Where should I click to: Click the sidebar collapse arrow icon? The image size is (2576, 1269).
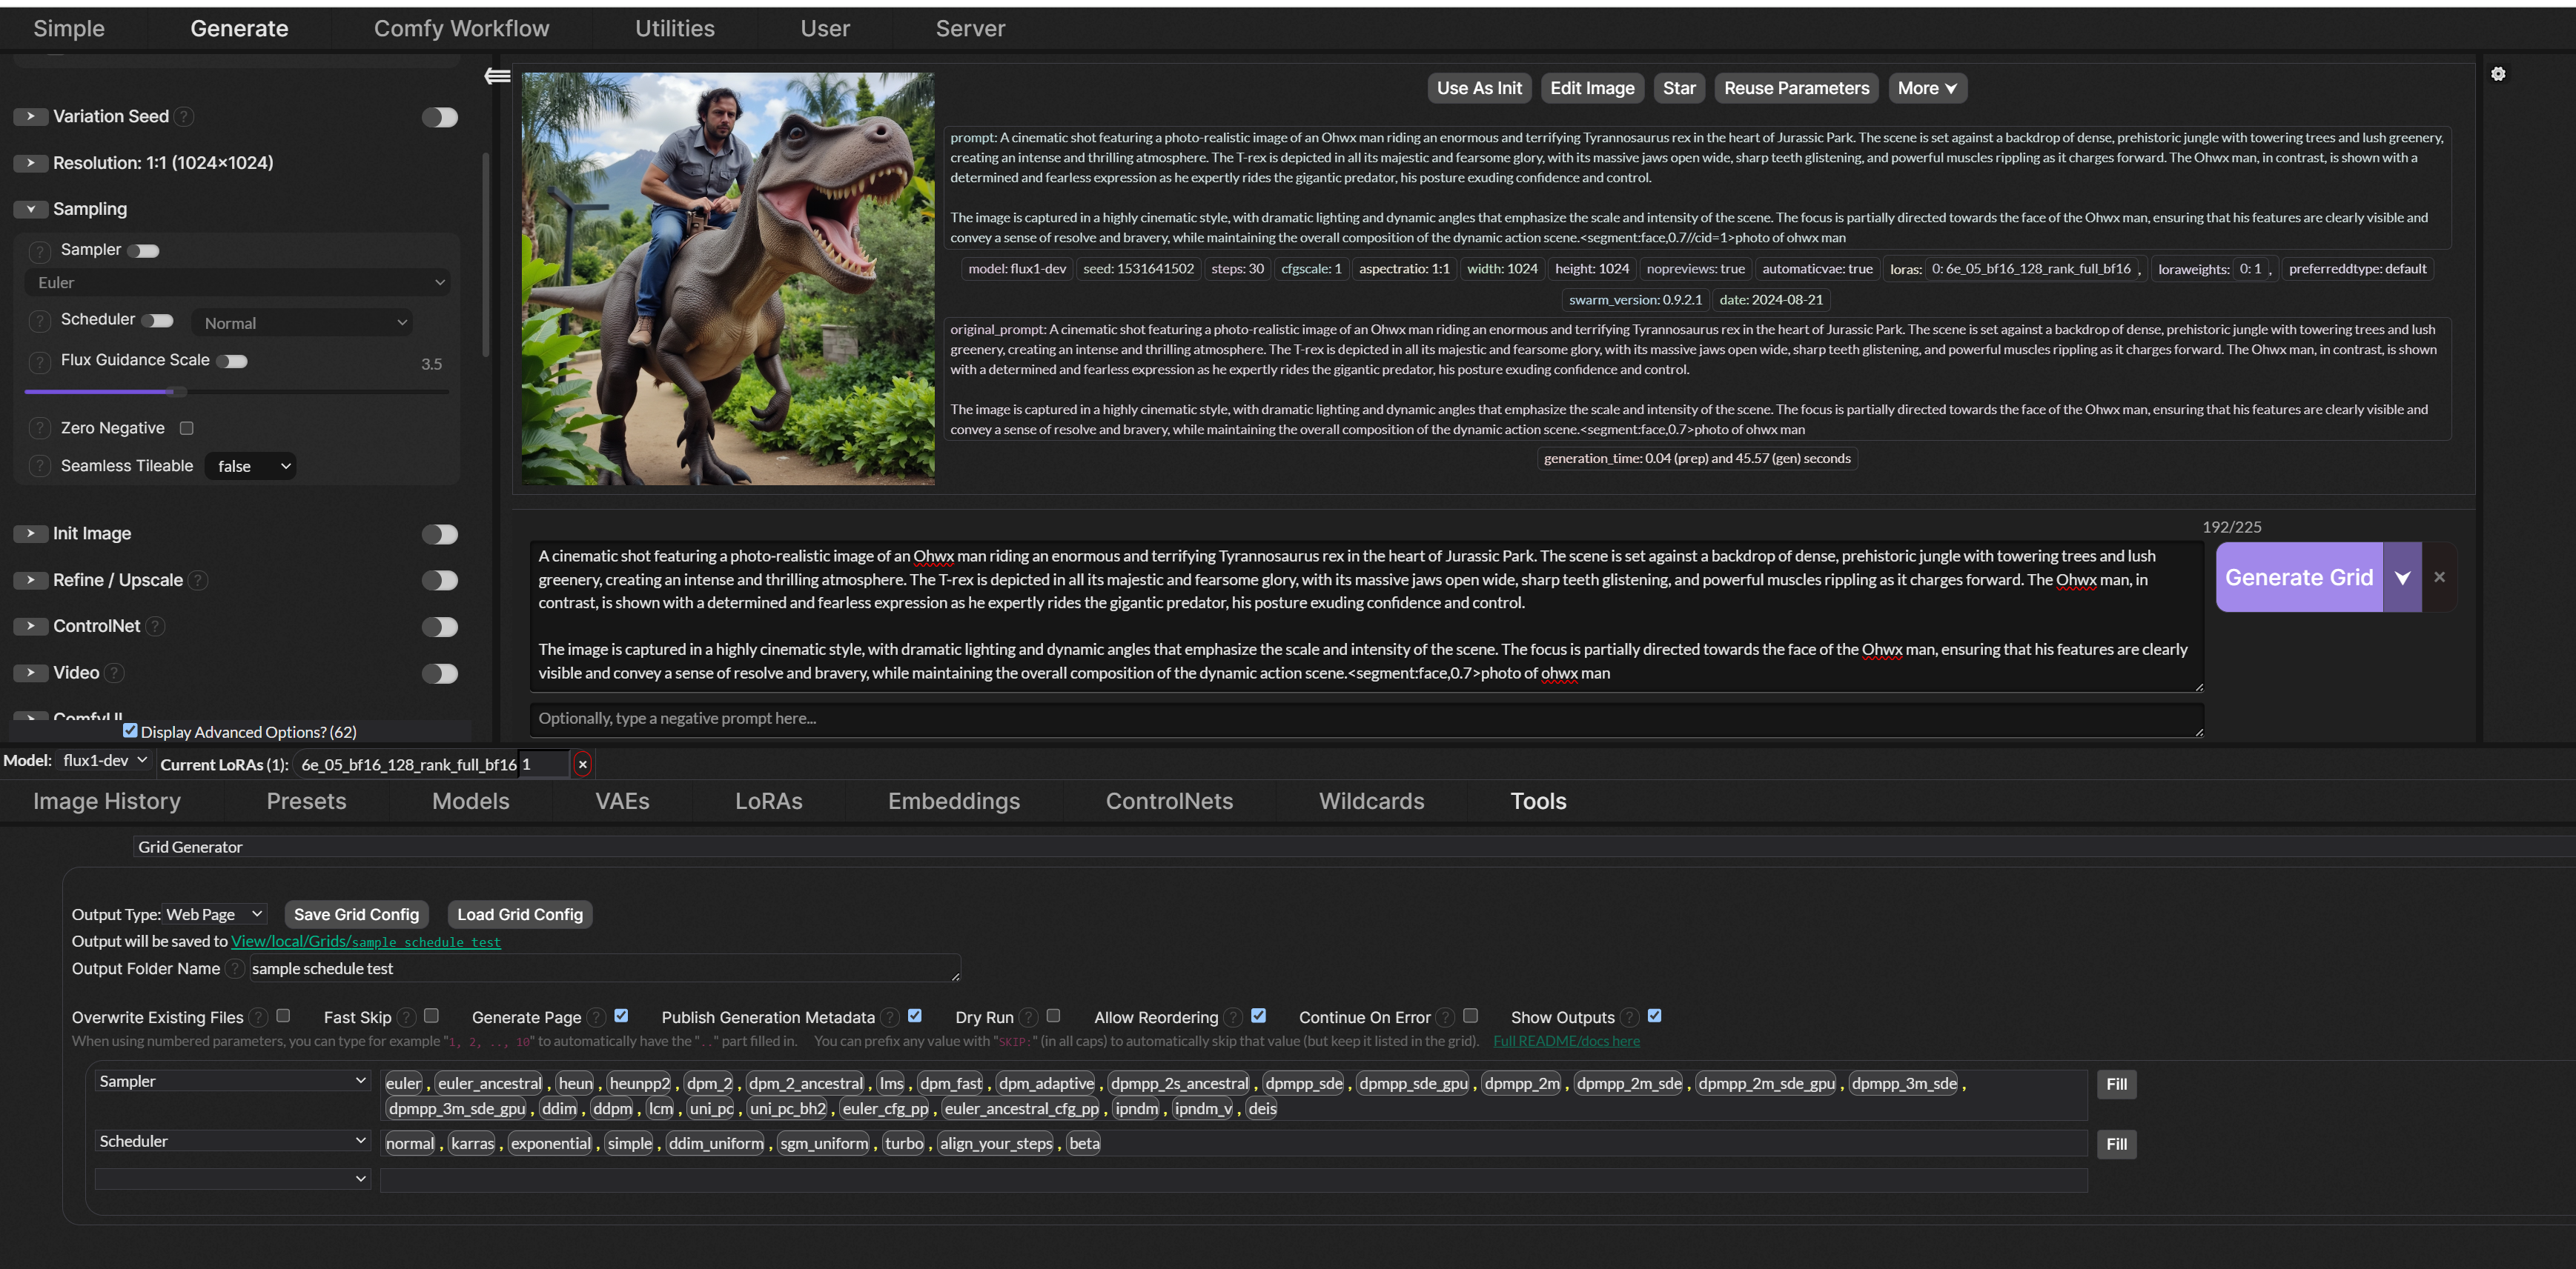tap(497, 76)
